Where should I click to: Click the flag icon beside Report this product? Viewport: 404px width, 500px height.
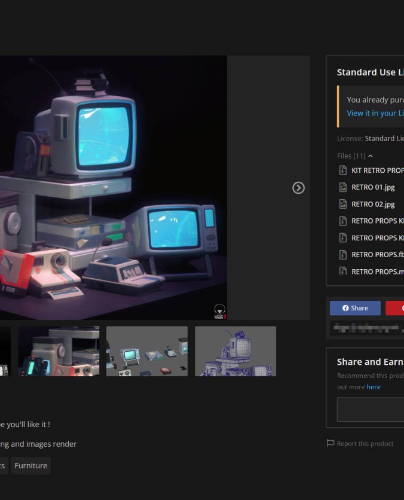click(330, 443)
